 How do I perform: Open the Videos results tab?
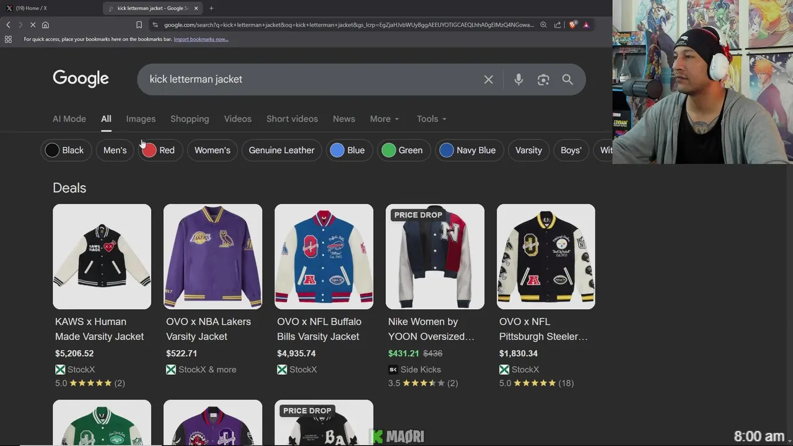coord(238,119)
